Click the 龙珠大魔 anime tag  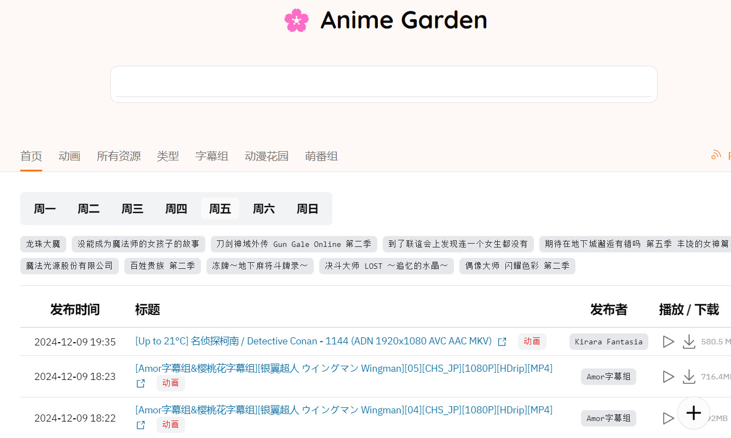point(43,244)
